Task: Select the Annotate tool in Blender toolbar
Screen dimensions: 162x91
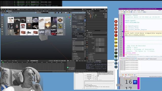Action: click(2, 29)
